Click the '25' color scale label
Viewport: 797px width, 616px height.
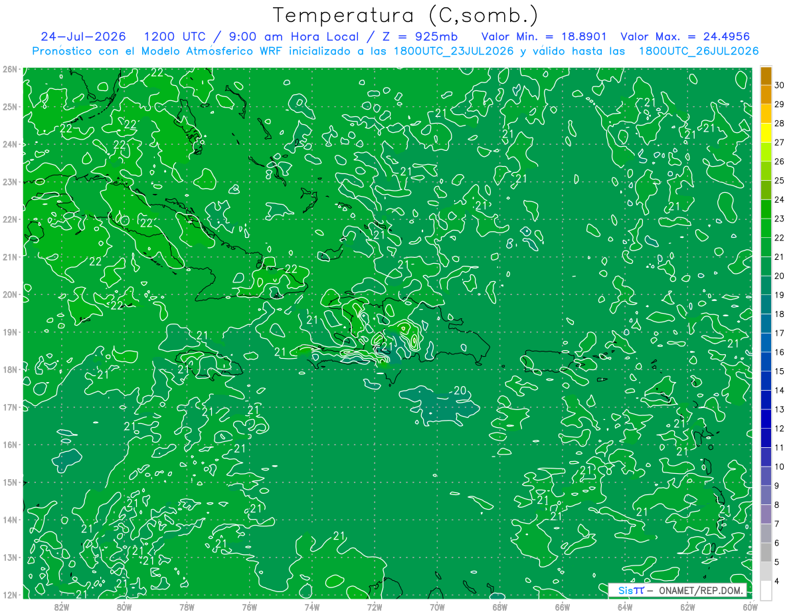(780, 180)
